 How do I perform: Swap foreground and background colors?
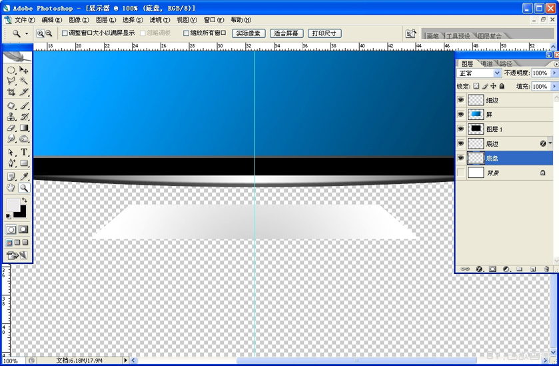[24, 200]
